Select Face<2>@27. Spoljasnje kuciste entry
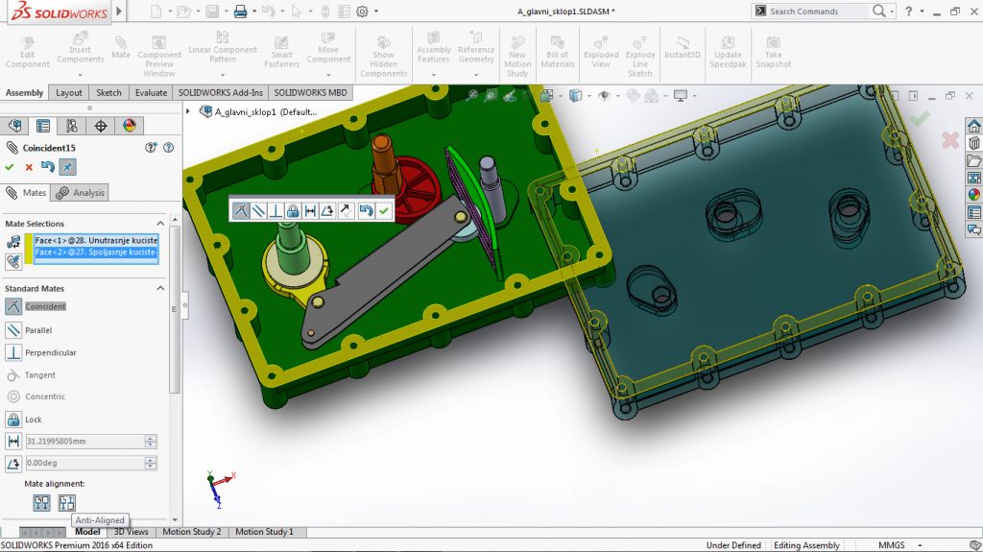Image resolution: width=983 pixels, height=552 pixels. tap(96, 252)
